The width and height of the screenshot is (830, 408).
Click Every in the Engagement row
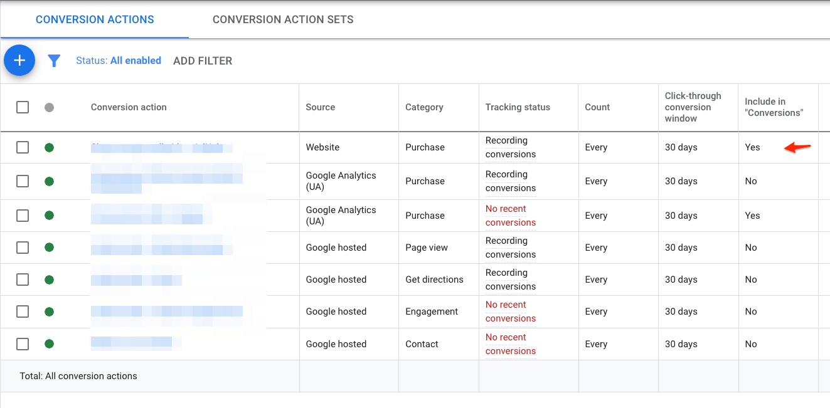(x=596, y=311)
